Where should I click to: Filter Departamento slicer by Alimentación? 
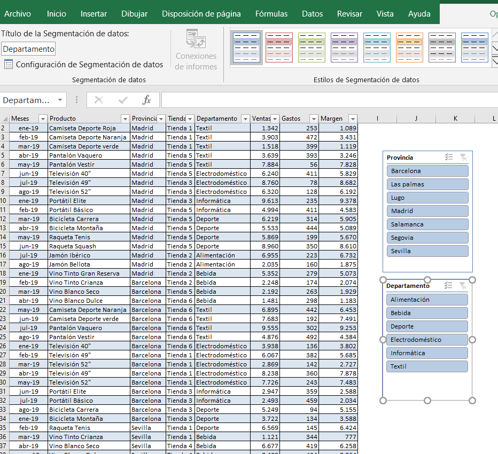(x=427, y=300)
